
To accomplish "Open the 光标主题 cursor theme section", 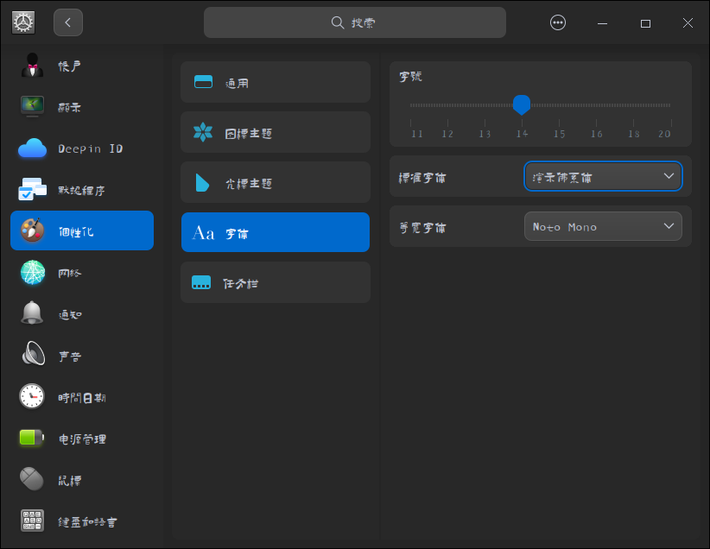I will tap(275, 182).
